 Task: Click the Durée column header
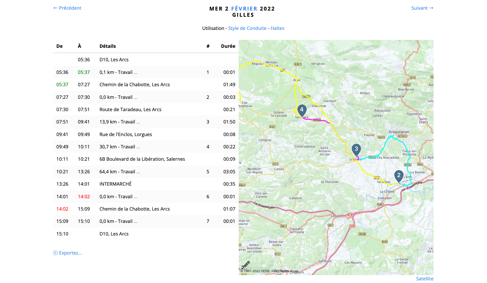click(228, 46)
